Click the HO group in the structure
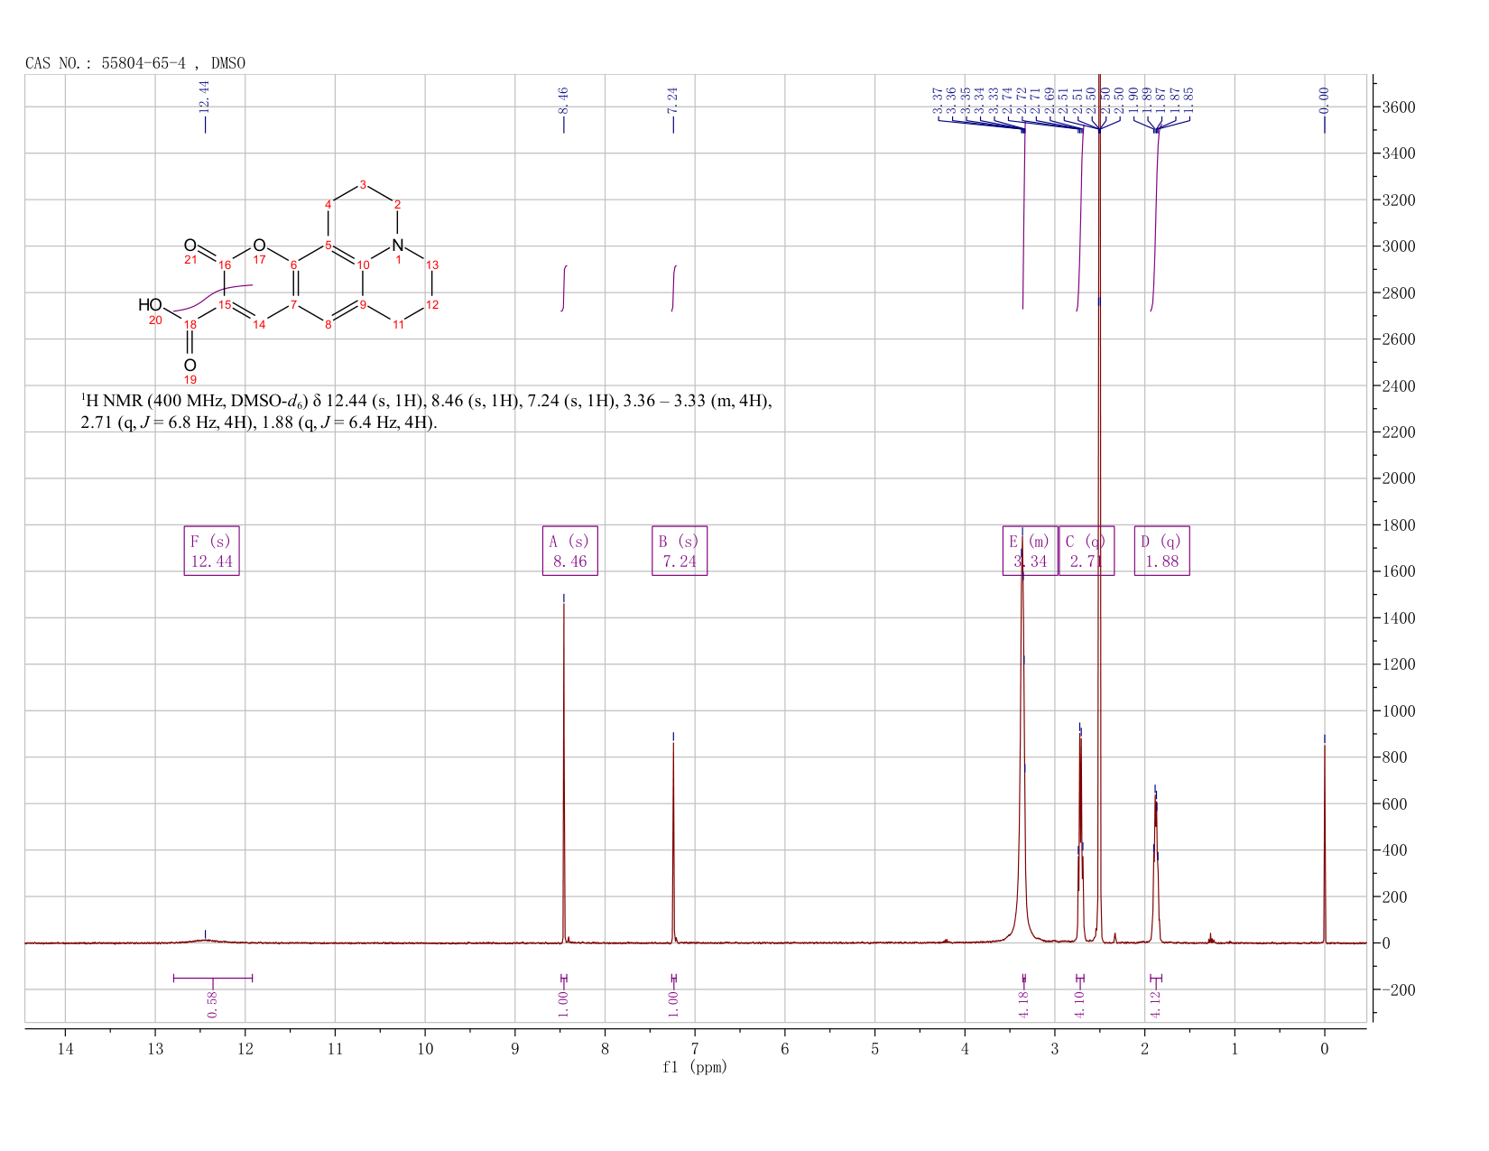The image size is (1489, 1151). point(150,305)
